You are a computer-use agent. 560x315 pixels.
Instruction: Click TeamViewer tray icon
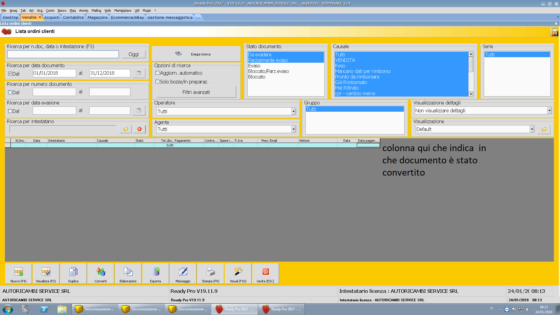(x=507, y=309)
